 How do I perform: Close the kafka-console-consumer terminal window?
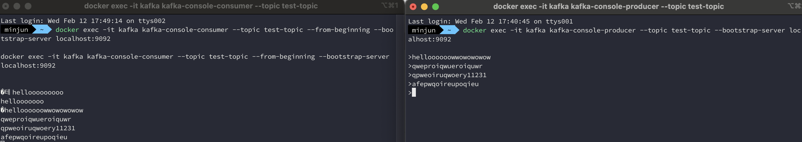(x=6, y=6)
